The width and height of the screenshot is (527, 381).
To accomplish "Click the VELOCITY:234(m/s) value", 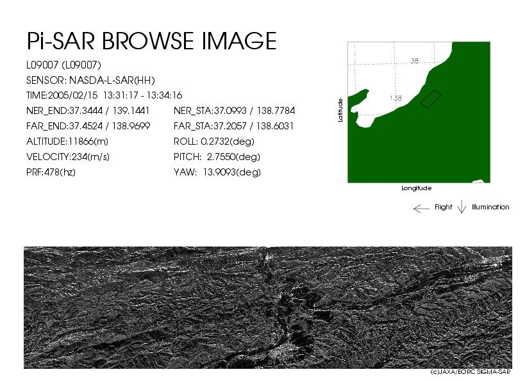I will [x=68, y=157].
